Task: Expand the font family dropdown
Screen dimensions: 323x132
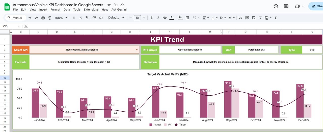Action: click(116, 18)
